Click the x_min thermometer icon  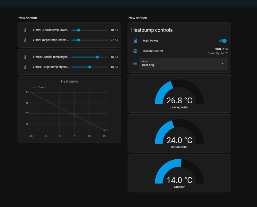(25, 30)
